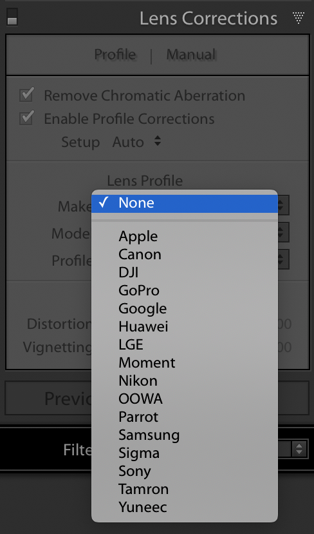Disable Enable Profile Corrections checkbox

pos(26,118)
